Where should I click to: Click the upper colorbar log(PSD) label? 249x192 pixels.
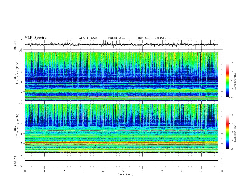tap(235, 82)
